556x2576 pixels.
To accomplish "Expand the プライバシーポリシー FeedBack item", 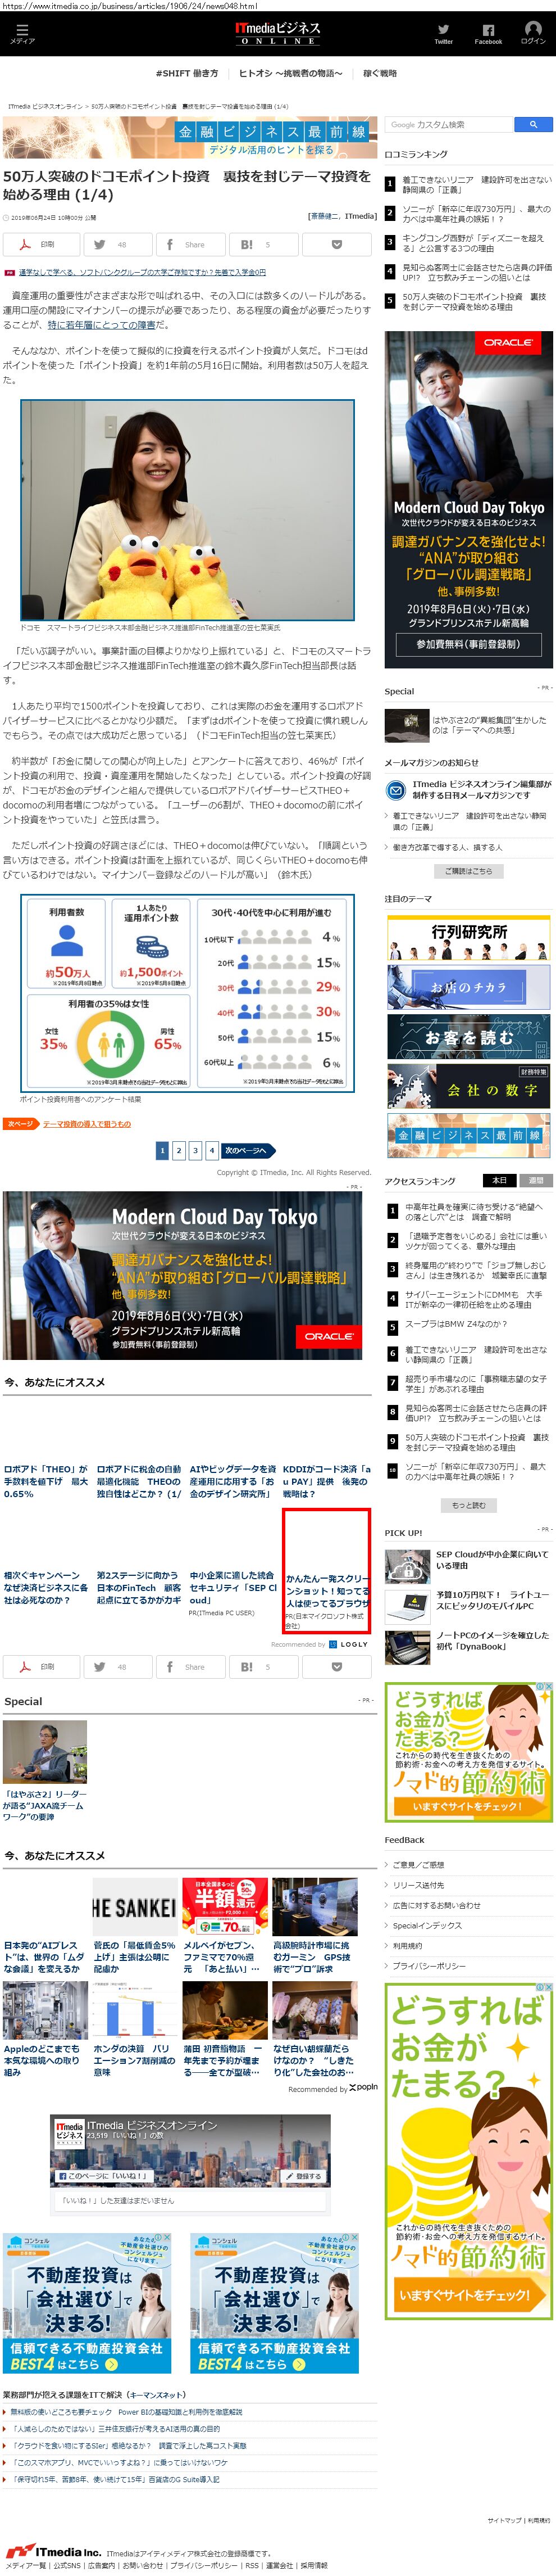I will point(429,1965).
